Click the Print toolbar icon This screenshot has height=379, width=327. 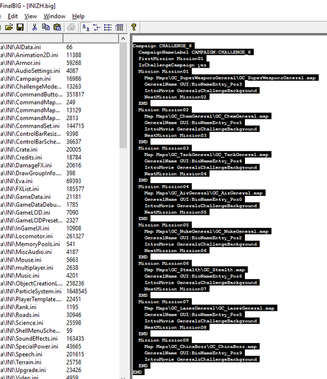(71, 27)
